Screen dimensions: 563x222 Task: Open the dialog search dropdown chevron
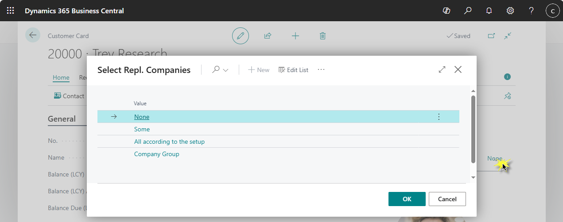[x=226, y=70]
